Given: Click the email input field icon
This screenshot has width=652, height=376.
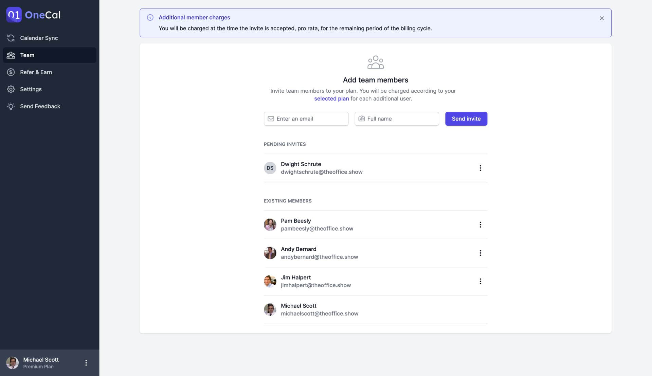Looking at the screenshot, I should (270, 118).
